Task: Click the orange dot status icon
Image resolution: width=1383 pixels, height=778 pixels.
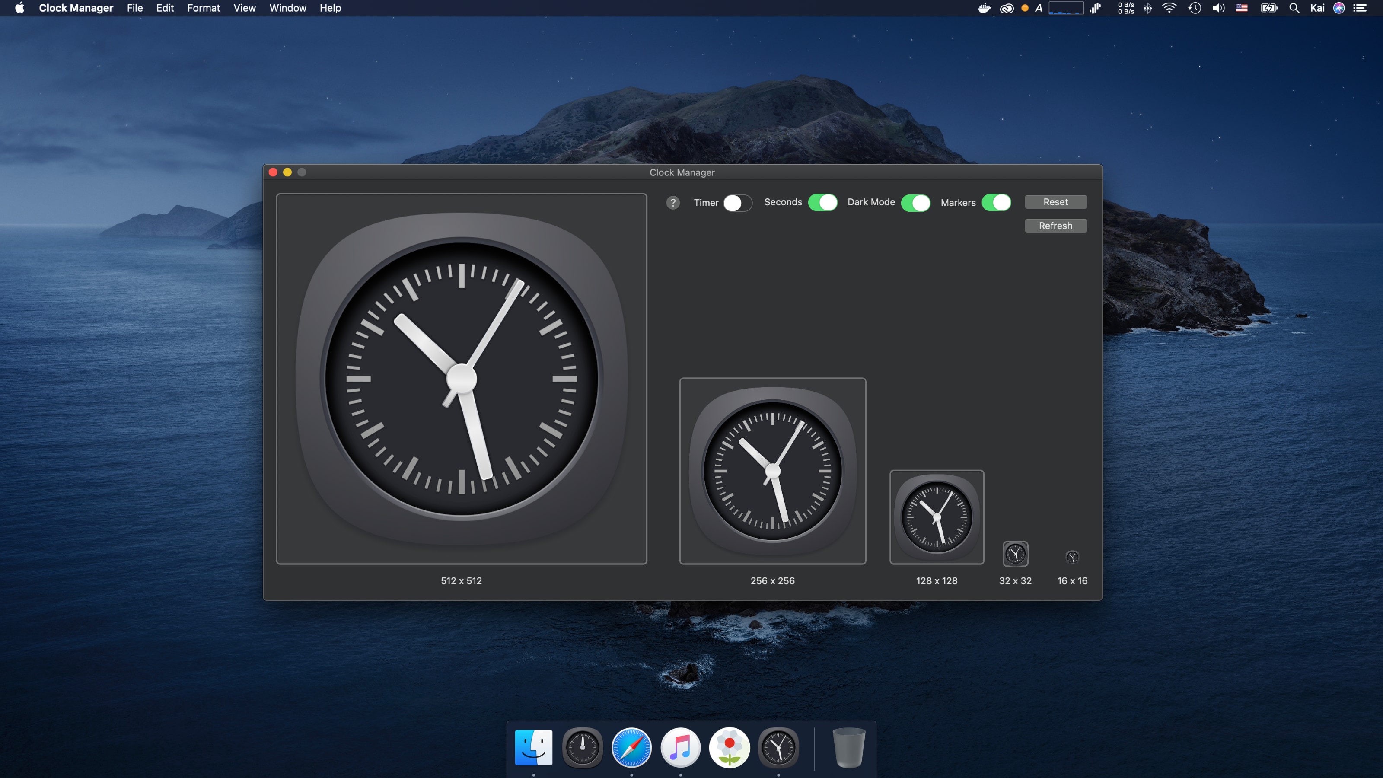Action: (x=1025, y=8)
